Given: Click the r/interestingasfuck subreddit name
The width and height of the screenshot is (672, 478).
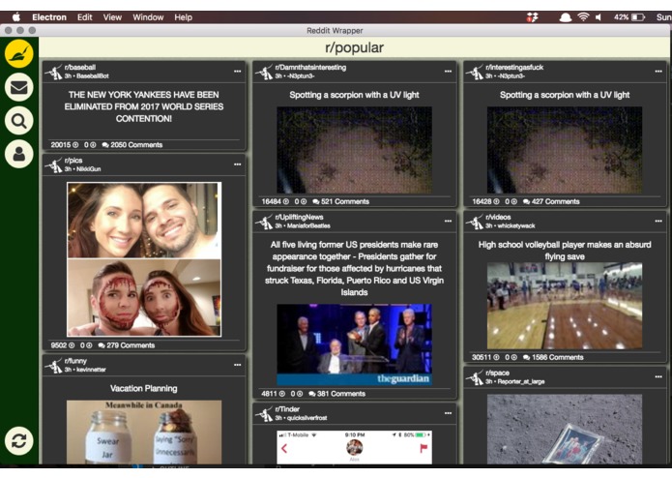Looking at the screenshot, I should [x=514, y=68].
